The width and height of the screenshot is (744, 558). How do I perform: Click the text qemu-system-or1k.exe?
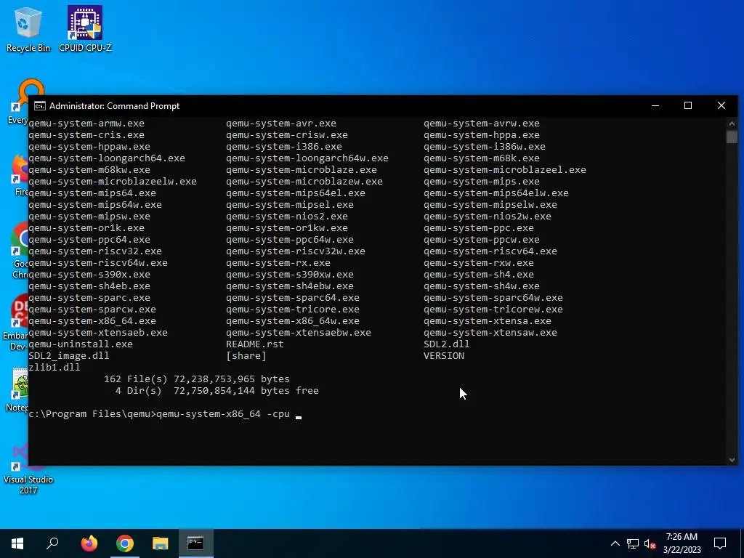86,227
